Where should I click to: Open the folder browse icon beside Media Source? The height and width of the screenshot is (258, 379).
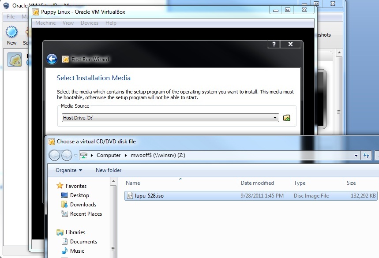point(286,118)
